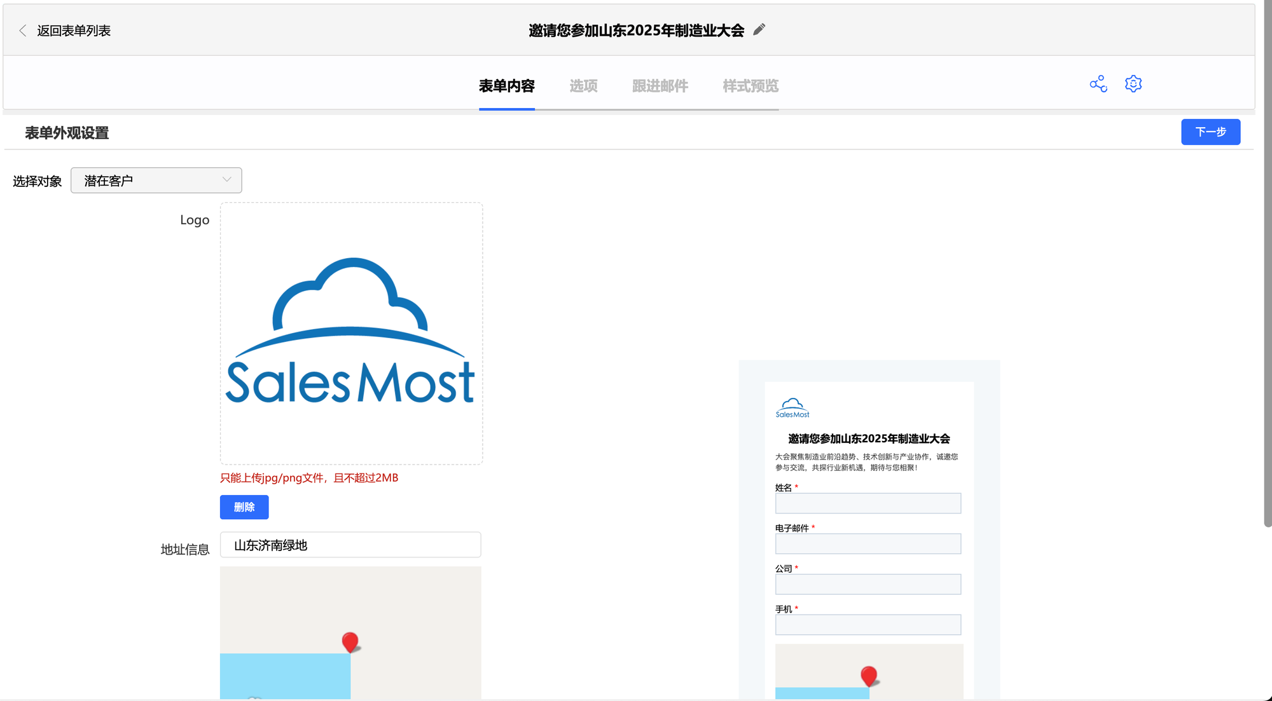Click the dropdown chevron in 选择对象 field

[x=227, y=180]
